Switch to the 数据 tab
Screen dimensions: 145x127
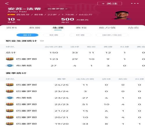35,28
